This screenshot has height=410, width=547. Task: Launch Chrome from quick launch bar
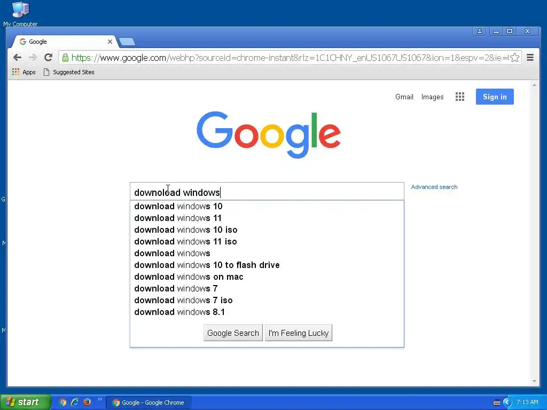(62, 402)
